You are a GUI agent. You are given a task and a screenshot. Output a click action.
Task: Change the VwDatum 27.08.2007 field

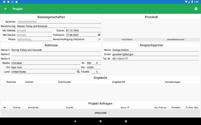(x=81, y=35)
